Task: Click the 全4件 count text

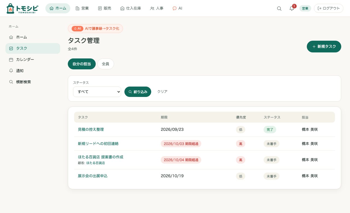Action: 72,49
